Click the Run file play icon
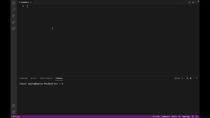Screen dimensions: 210x118 coord(190,2)
